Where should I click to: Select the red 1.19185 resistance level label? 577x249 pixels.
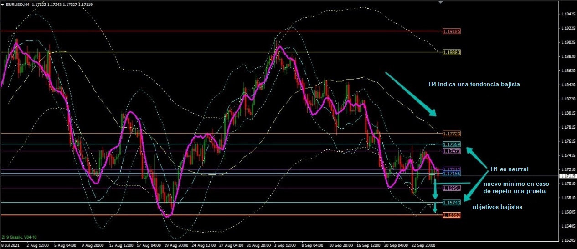[x=452, y=31]
